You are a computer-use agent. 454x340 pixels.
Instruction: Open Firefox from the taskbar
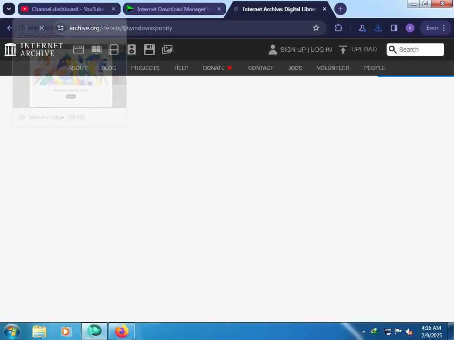[122, 331]
